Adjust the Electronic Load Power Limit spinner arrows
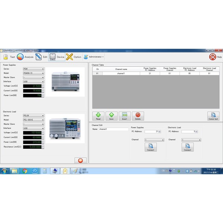The image size is (223, 223). (43, 142)
